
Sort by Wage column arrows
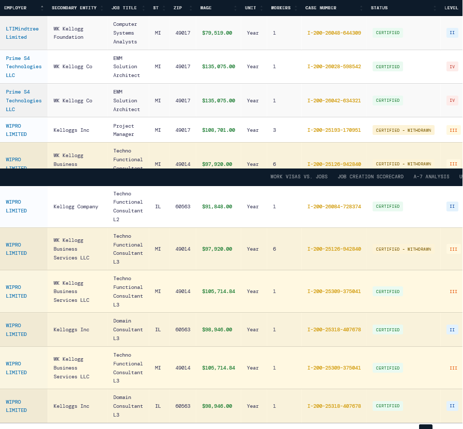tap(235, 8)
